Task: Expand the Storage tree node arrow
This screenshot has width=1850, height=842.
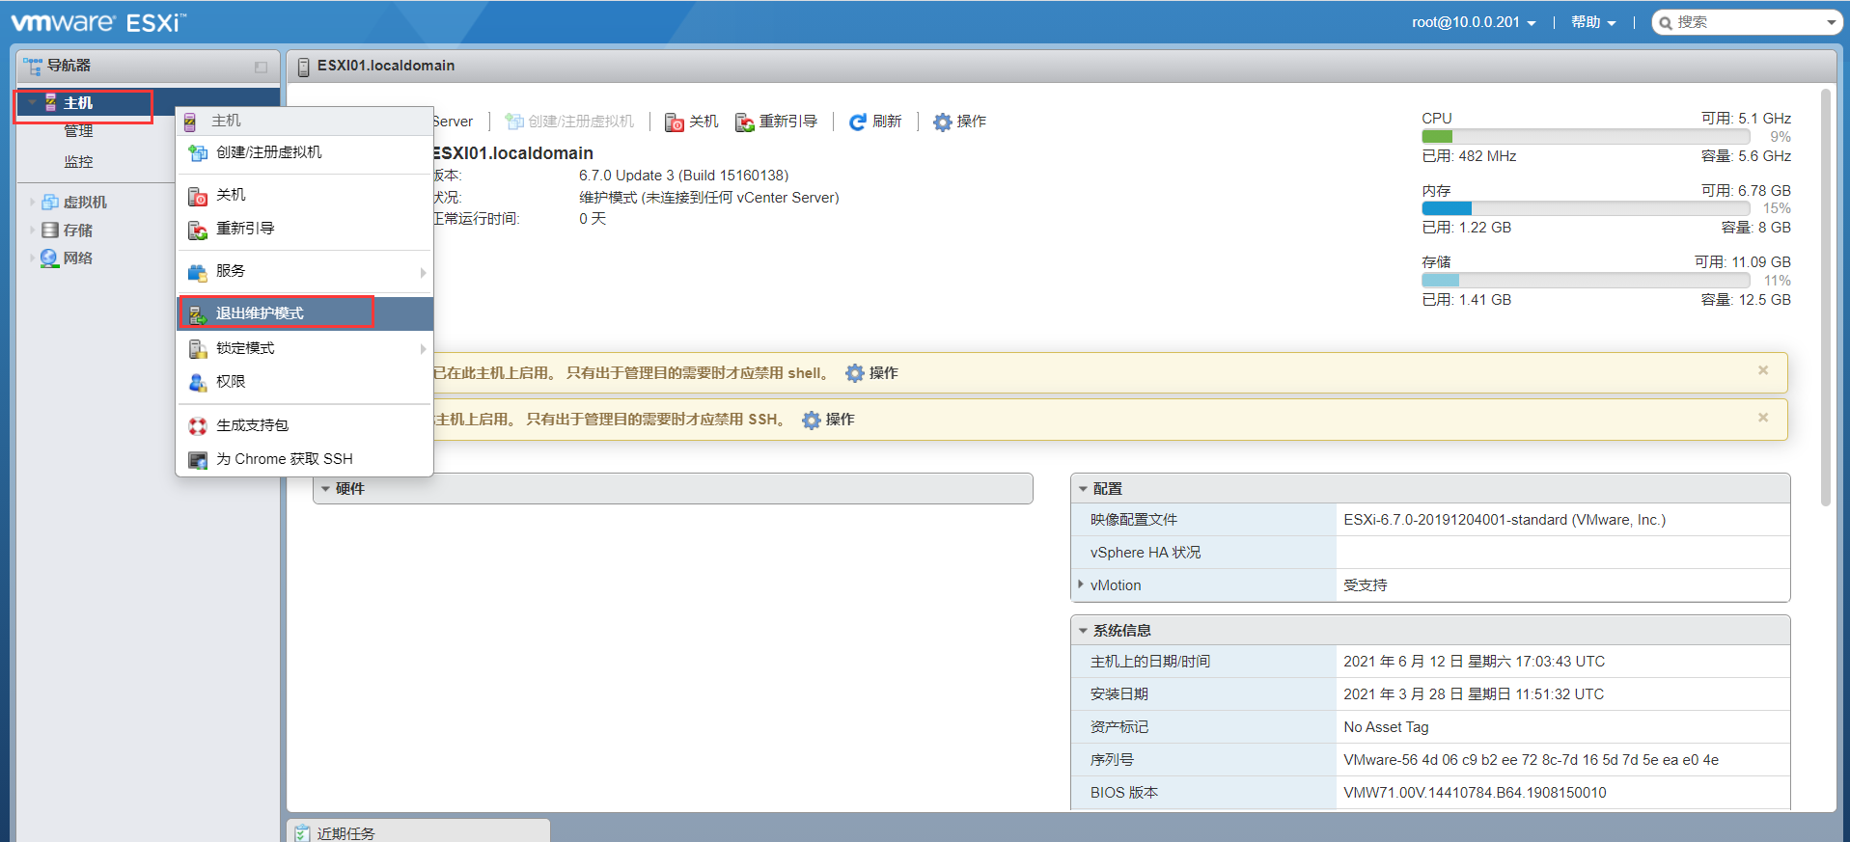Action: pos(32,230)
